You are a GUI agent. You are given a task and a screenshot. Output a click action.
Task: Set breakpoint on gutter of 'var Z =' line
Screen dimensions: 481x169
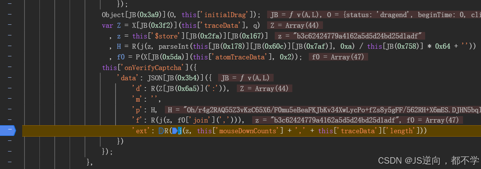click(9, 25)
